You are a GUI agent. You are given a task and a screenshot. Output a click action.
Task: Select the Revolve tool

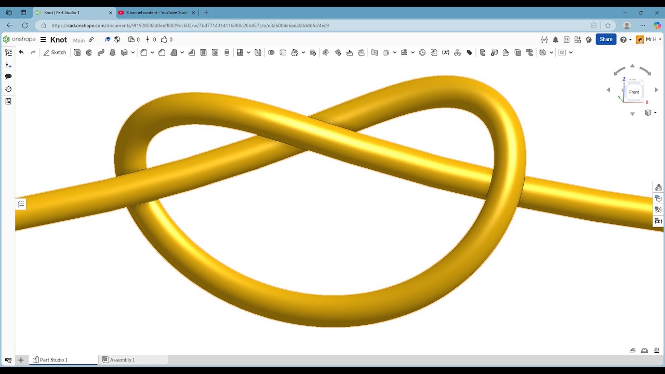click(89, 52)
